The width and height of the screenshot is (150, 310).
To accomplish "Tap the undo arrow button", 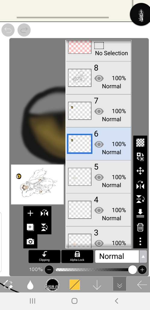I will pyautogui.click(x=8, y=30).
